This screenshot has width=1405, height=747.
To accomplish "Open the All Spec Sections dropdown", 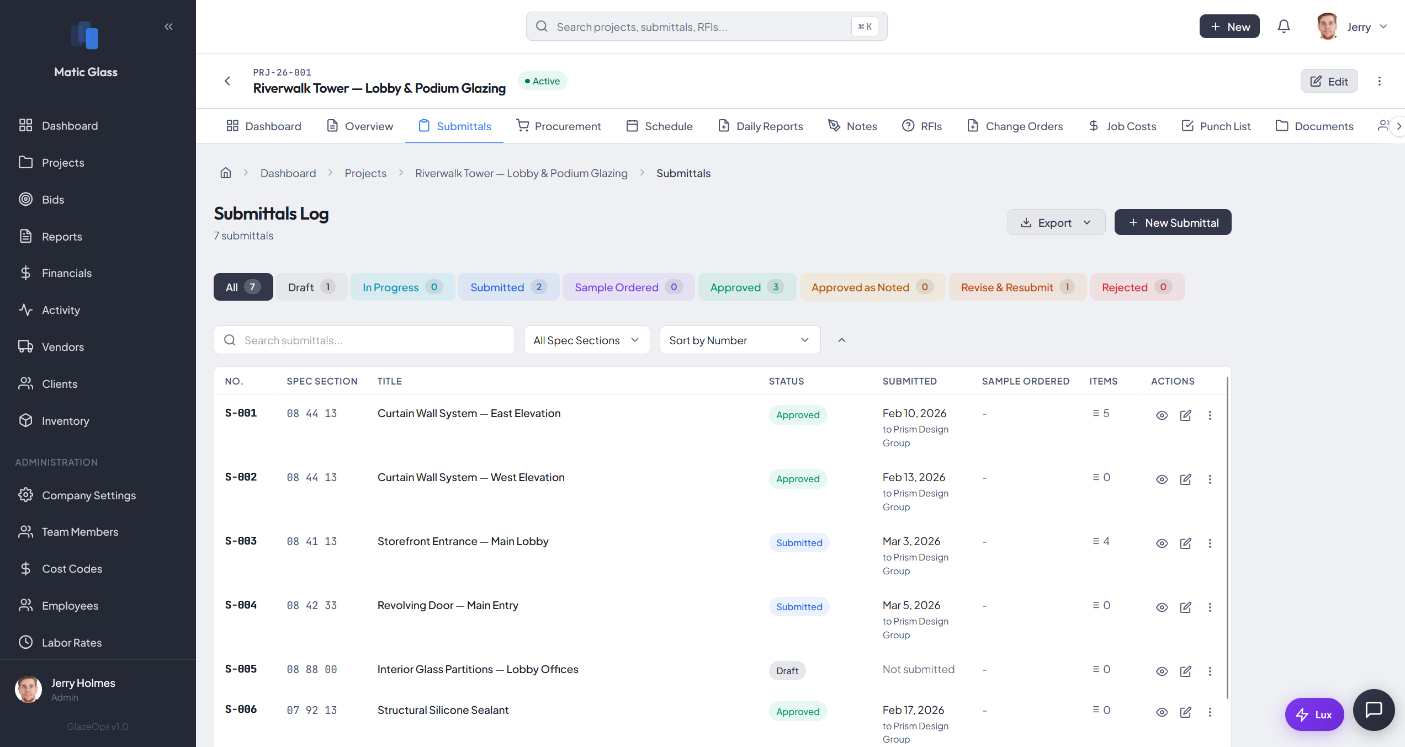I will click(586, 340).
